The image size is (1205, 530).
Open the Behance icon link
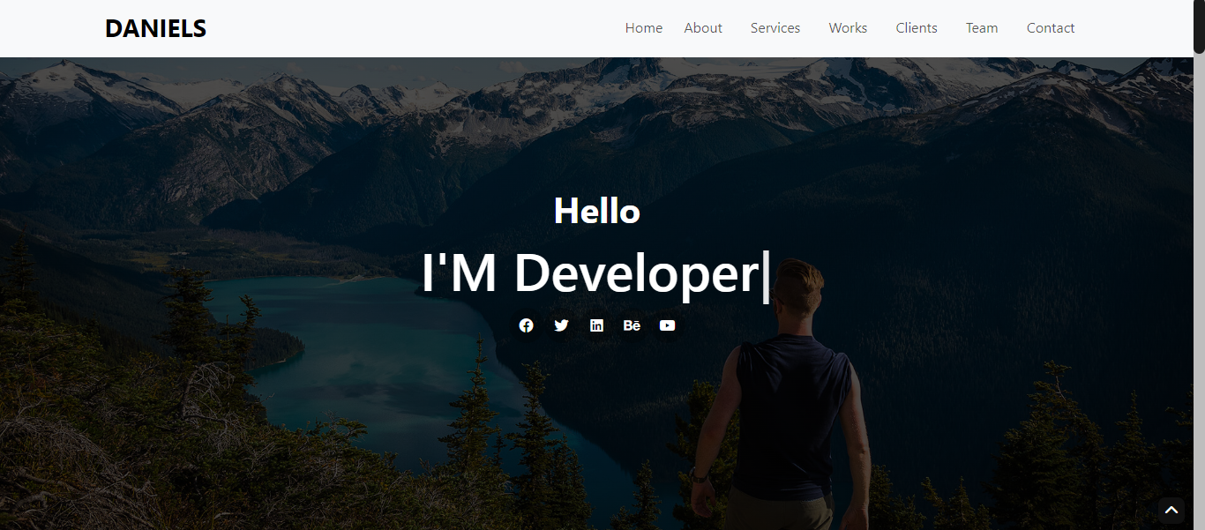coord(632,325)
